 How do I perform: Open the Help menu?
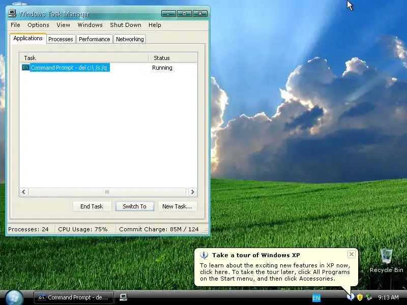click(155, 25)
